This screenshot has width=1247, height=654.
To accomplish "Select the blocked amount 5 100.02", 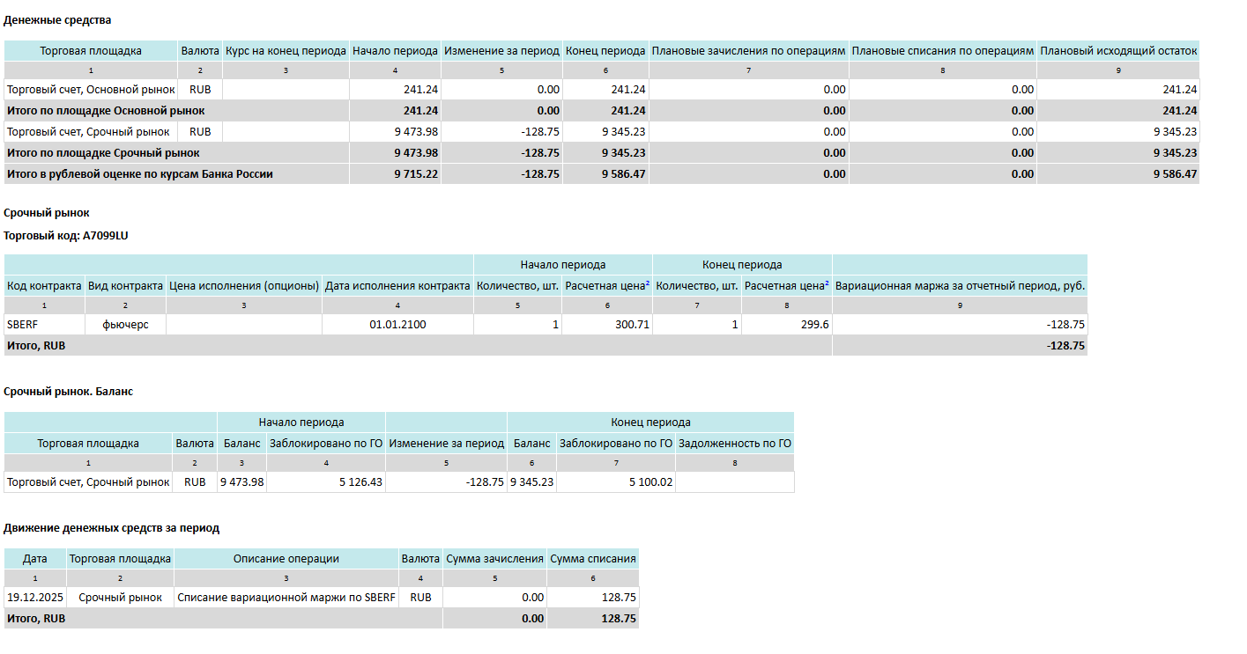I will pyautogui.click(x=650, y=482).
